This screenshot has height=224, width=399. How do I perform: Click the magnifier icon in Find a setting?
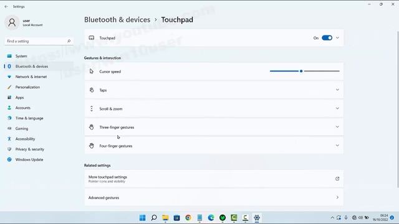click(69, 41)
